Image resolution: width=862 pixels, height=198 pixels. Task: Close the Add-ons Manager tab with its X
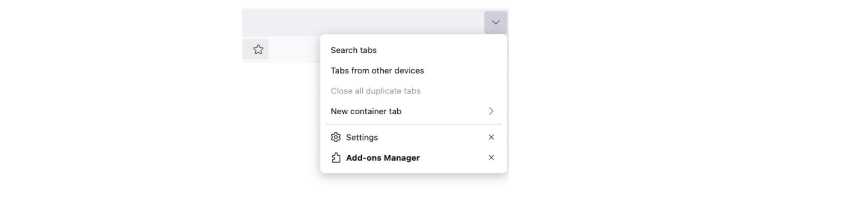[491, 158]
